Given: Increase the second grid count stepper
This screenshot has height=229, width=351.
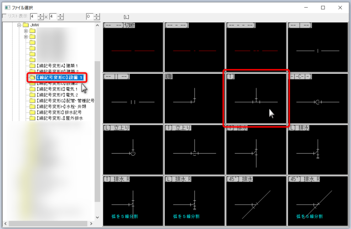Looking at the screenshot, I should click(60, 15).
